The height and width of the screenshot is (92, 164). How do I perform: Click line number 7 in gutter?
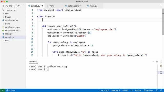(33, 29)
